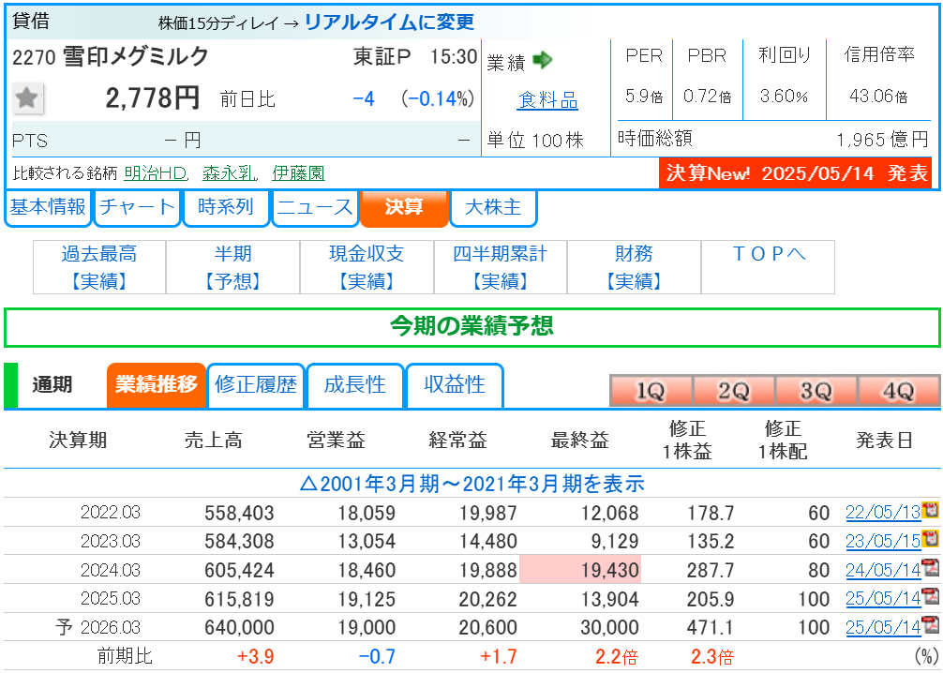Open the 25/05/14 link in the 2026.03 row

click(x=883, y=627)
